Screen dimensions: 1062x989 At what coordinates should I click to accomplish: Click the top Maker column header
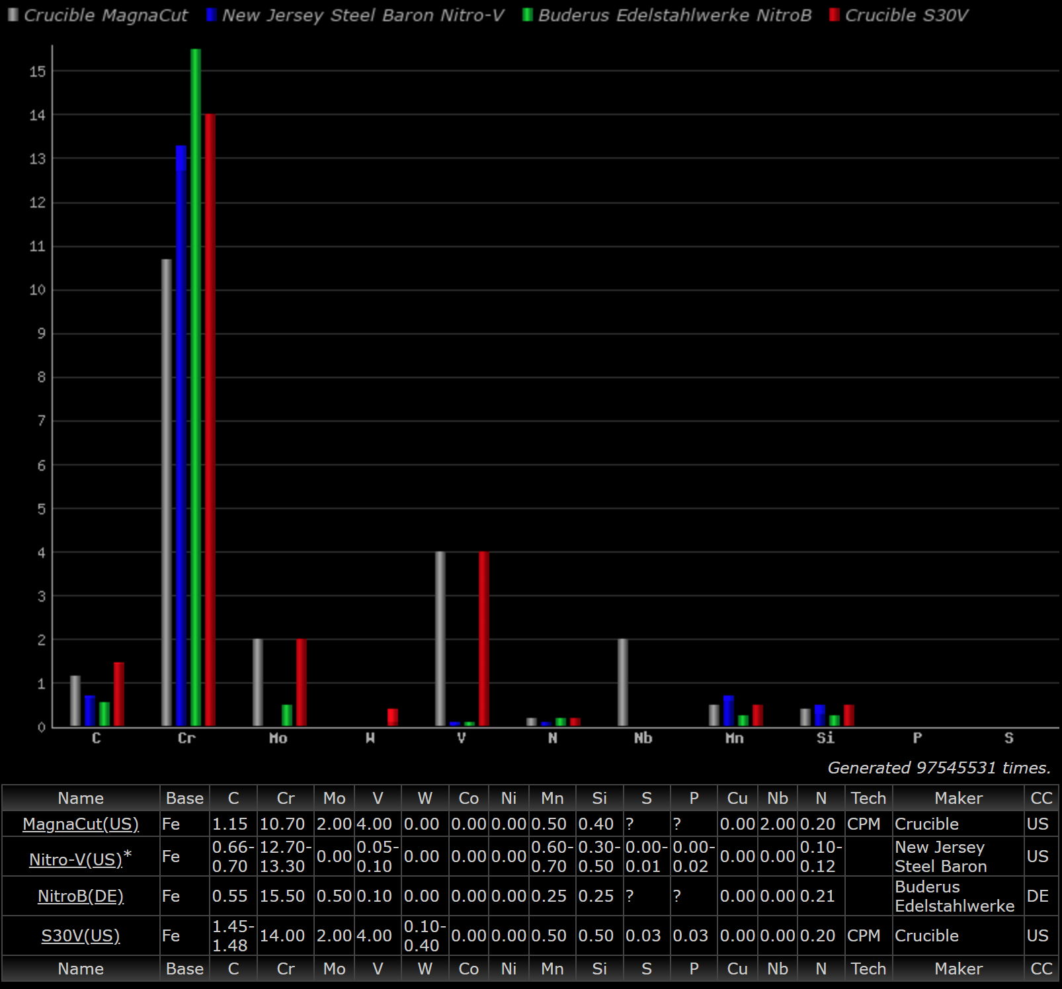pyautogui.click(x=958, y=798)
